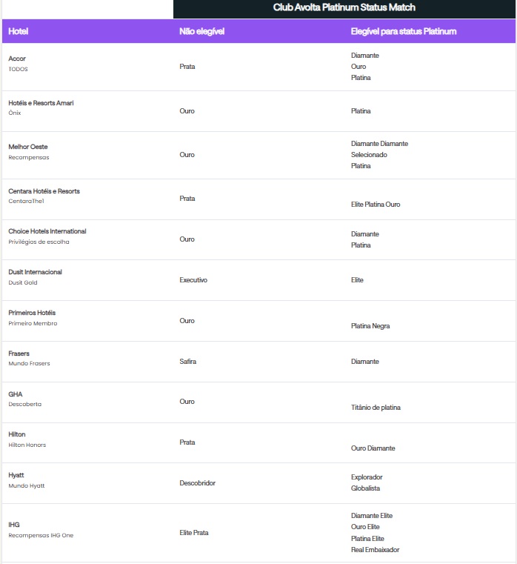
Task: Select the IHG hotel entry
Action: coord(14,525)
